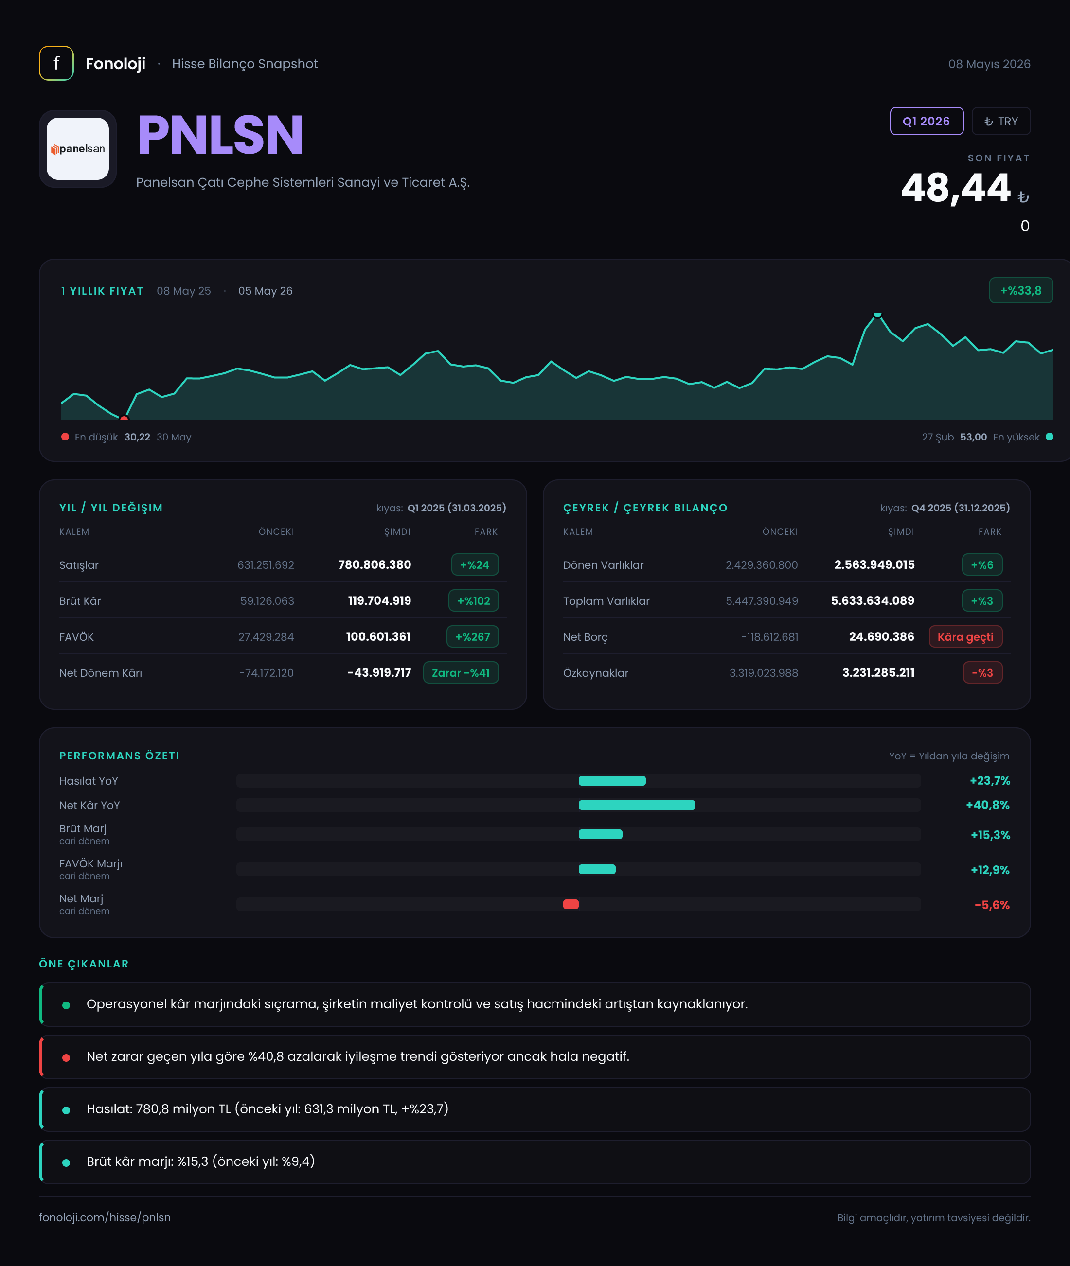Click the Q1 2025 (31.03.2025) comparison label
Viewport: 1070px width, 1266px height.
click(457, 508)
